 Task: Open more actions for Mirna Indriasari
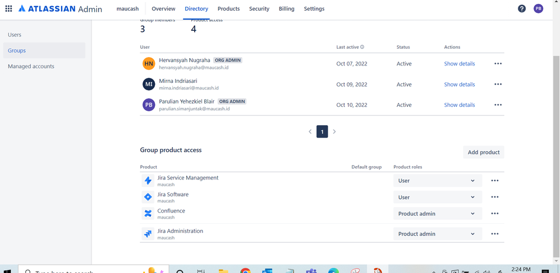pyautogui.click(x=498, y=84)
